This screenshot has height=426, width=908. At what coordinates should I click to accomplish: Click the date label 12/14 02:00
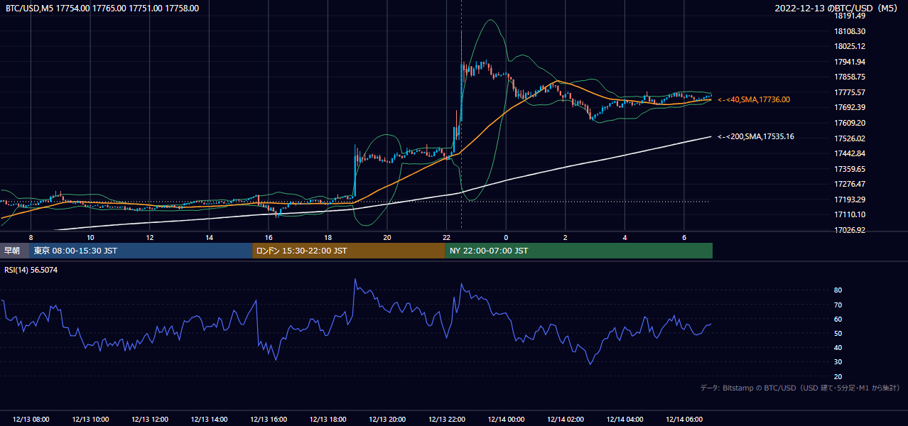coord(566,420)
